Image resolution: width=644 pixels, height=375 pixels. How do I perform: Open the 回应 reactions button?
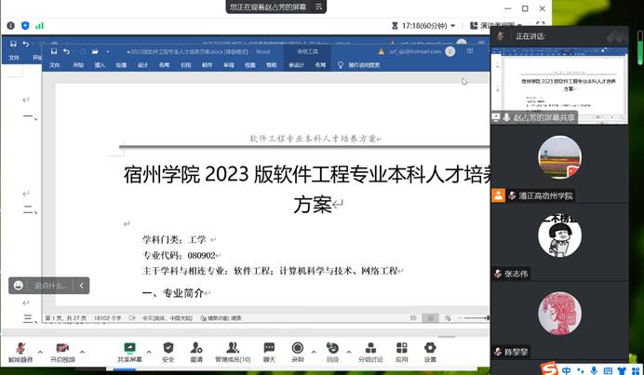pyautogui.click(x=332, y=350)
